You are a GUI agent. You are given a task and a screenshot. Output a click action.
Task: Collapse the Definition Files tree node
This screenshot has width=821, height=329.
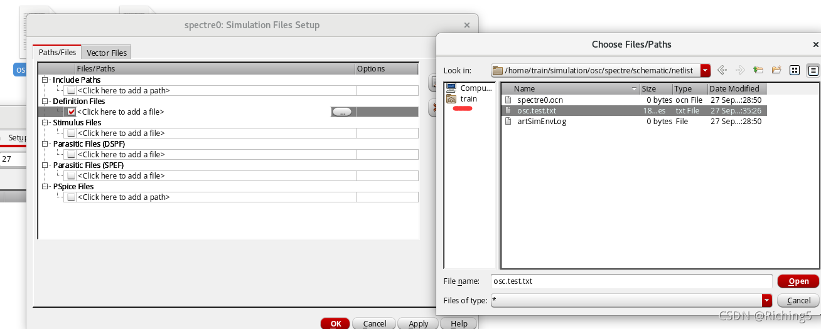coord(45,102)
